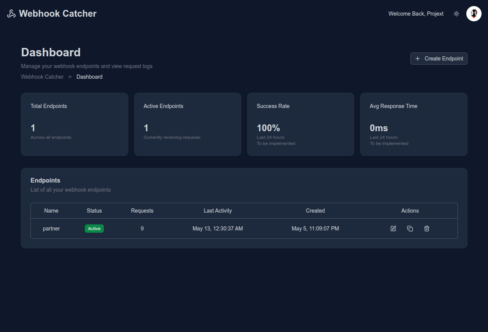Viewport: 488px width, 332px height.
Task: Select the Dashboard breadcrumb entry
Action: pyautogui.click(x=89, y=76)
